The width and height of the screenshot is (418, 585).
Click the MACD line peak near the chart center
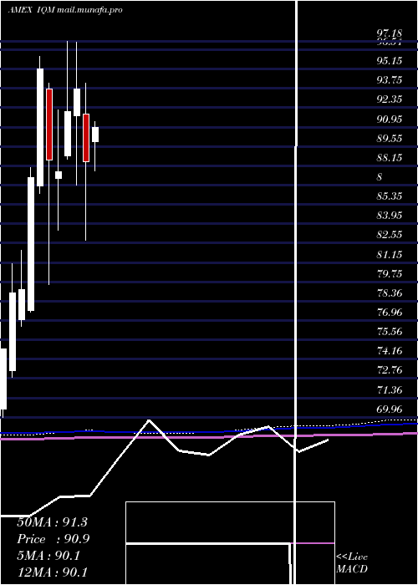(x=150, y=420)
